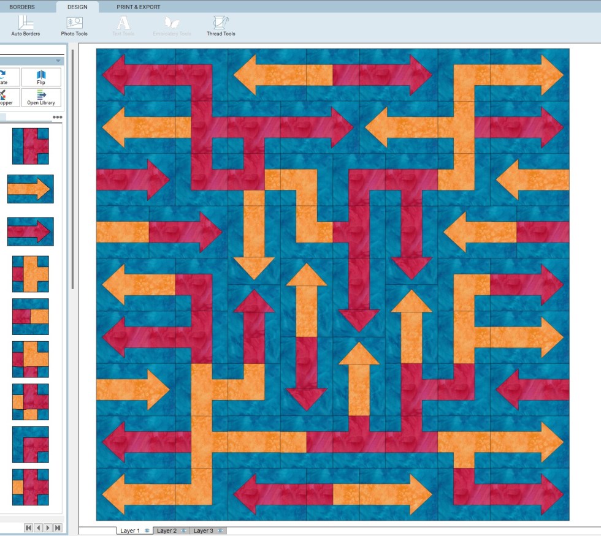The height and width of the screenshot is (536, 601).
Task: Jump to last block in sketchbook
Action: (58, 527)
